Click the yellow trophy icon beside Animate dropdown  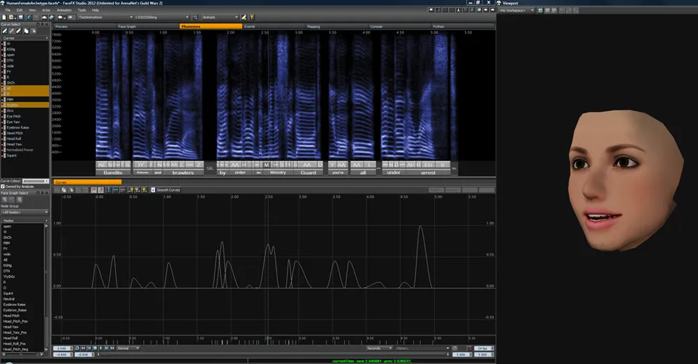pos(252,17)
